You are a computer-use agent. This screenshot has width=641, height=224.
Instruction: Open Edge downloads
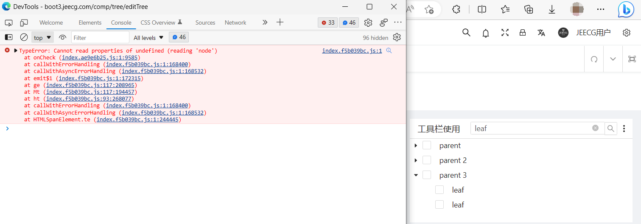coord(552,9)
